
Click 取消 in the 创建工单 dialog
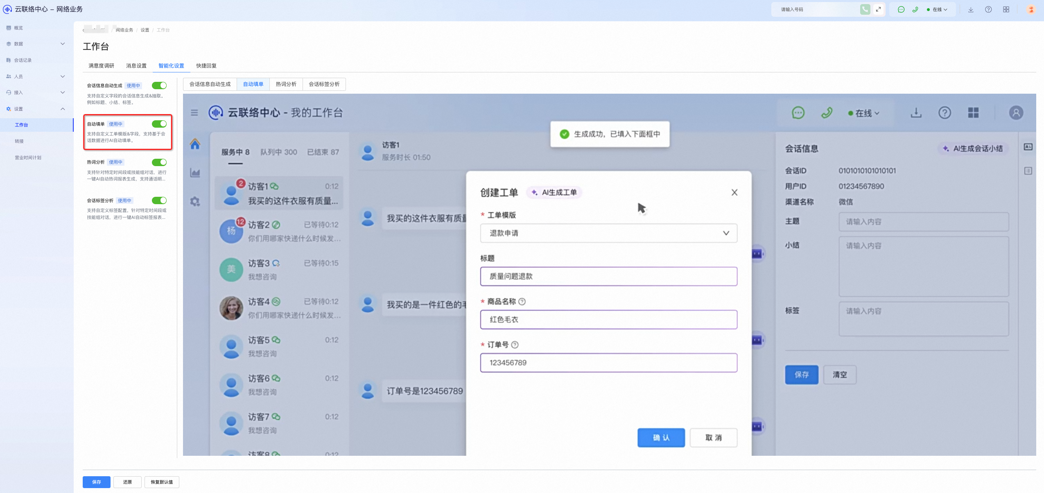[x=713, y=438]
